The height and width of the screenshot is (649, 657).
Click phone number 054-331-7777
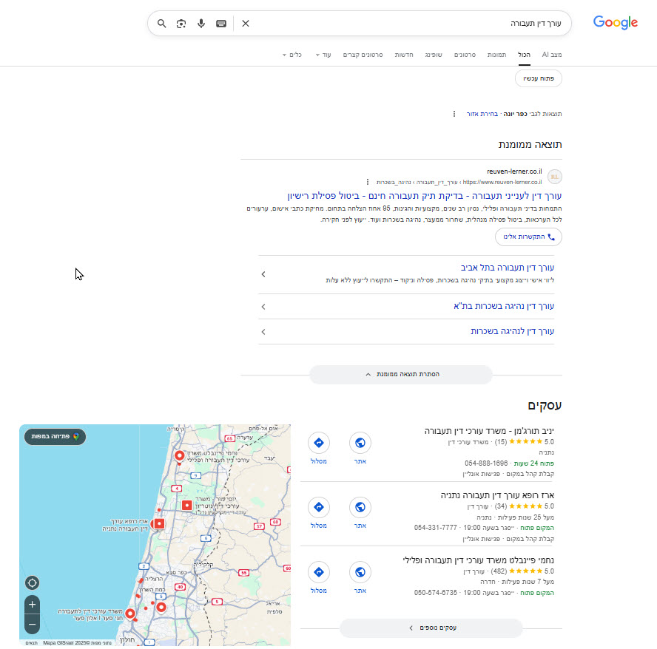point(435,528)
